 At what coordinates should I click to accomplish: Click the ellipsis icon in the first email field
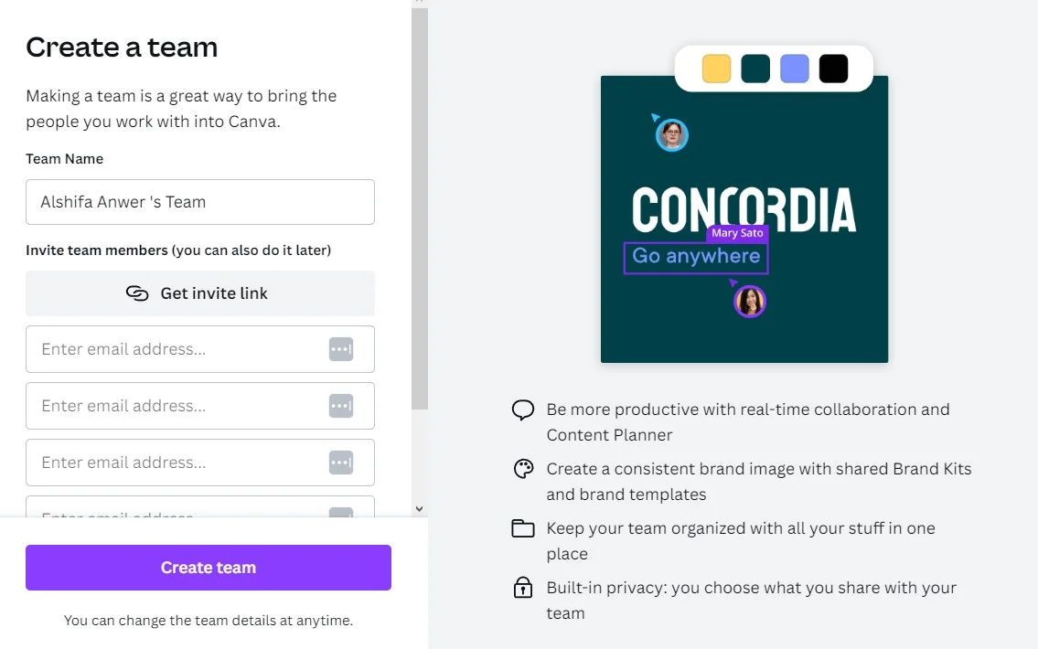pyautogui.click(x=341, y=349)
